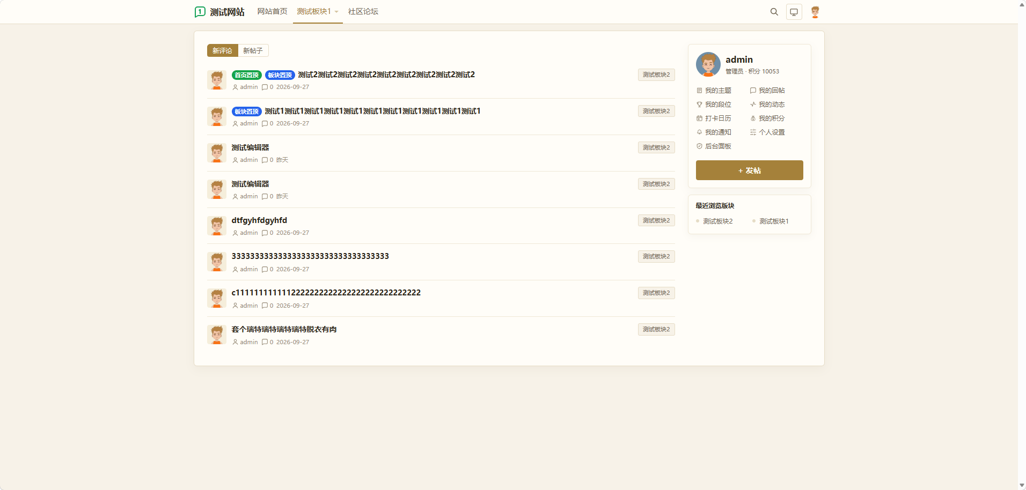Switch to the 新帖子 tab
1026x490 pixels.
pyautogui.click(x=253, y=50)
